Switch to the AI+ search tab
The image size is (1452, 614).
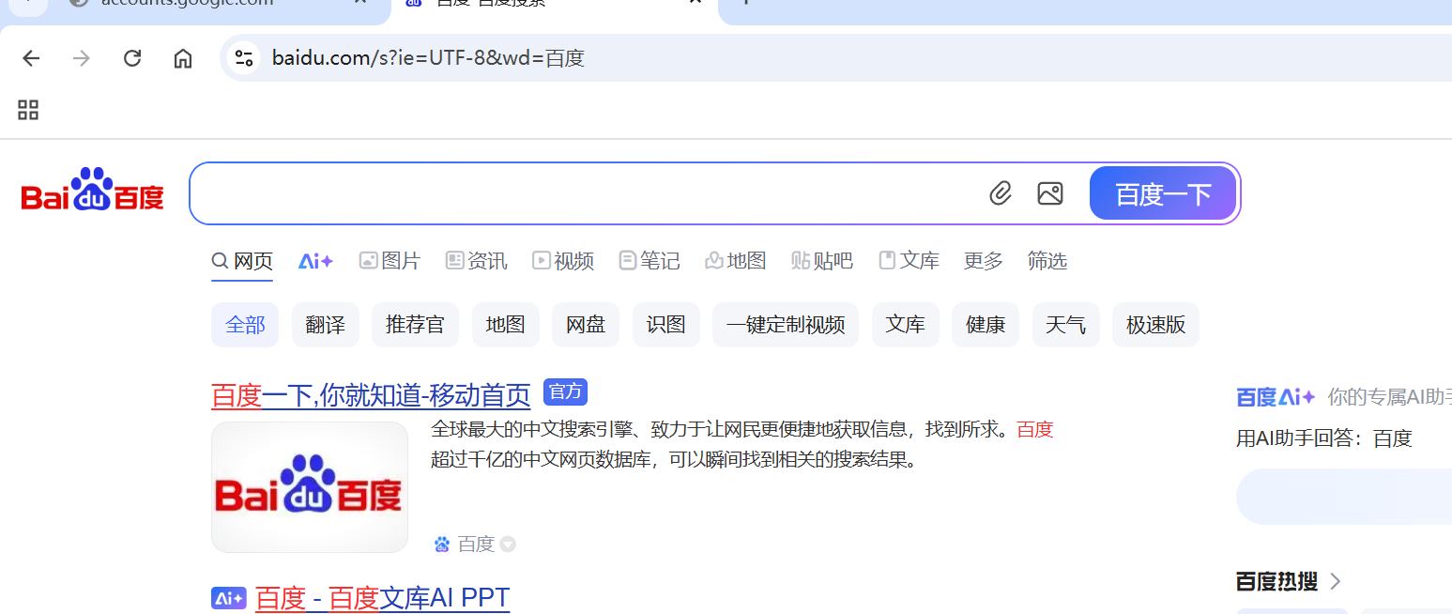pos(315,261)
